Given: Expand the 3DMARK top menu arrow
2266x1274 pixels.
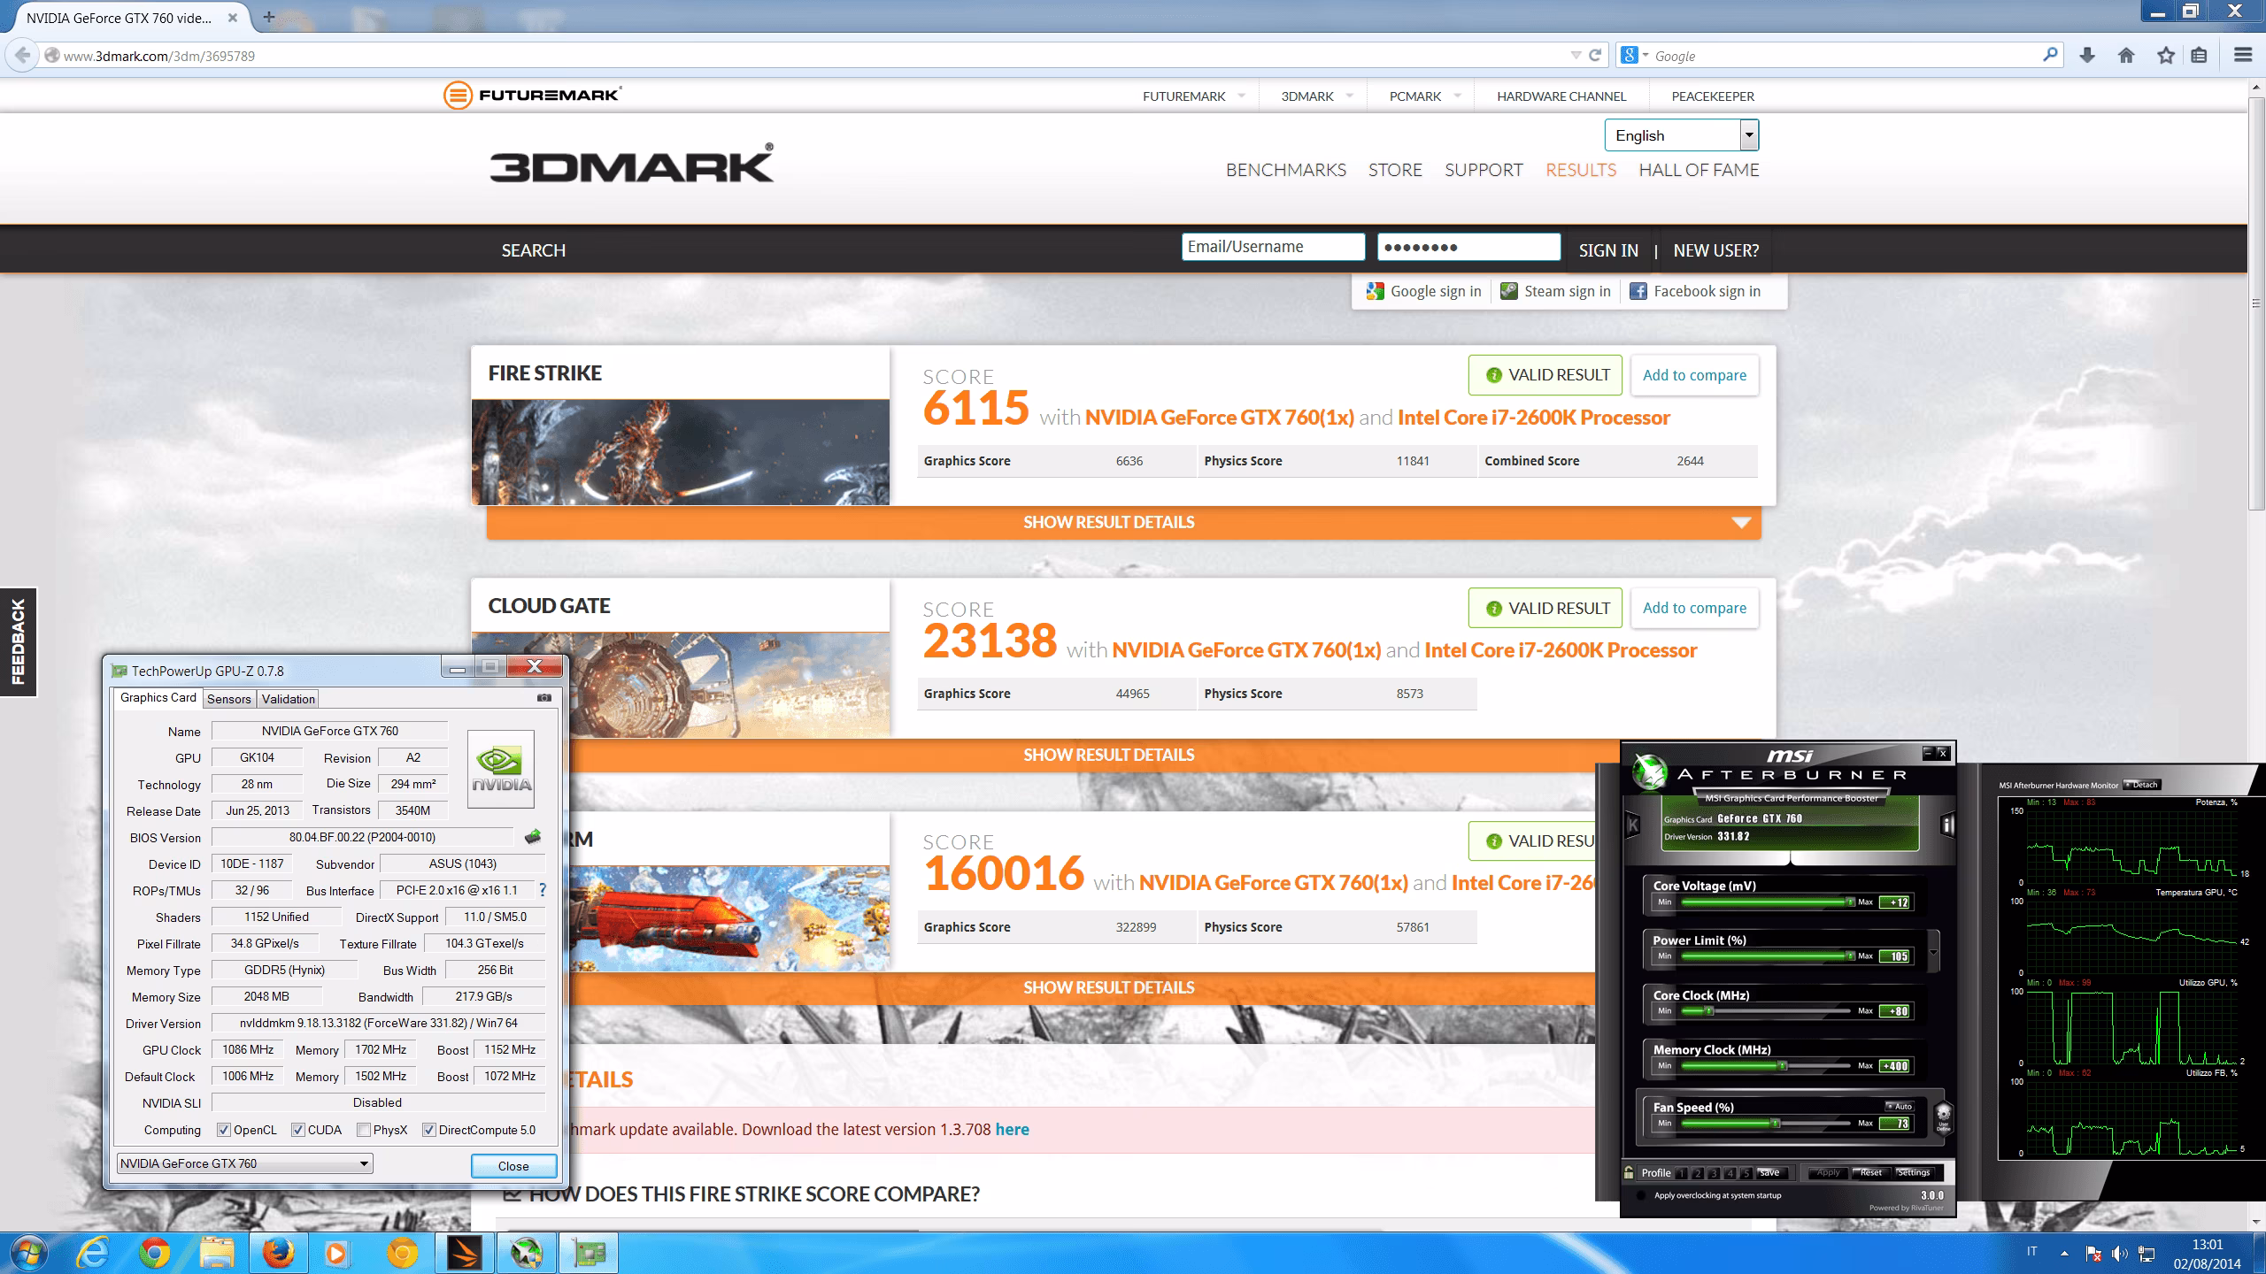Looking at the screenshot, I should pos(1350,96).
